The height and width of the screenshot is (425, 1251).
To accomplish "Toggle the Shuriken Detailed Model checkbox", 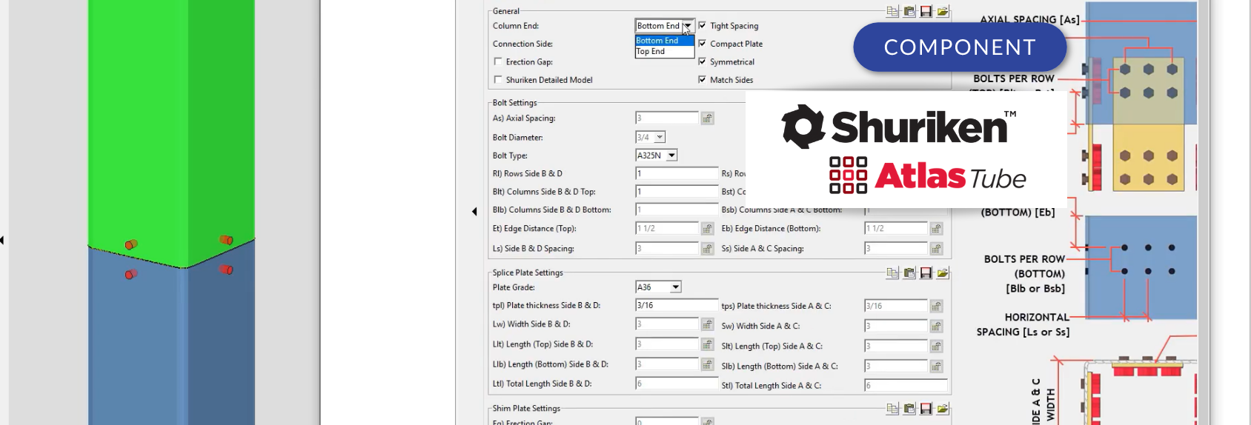I will (x=498, y=80).
